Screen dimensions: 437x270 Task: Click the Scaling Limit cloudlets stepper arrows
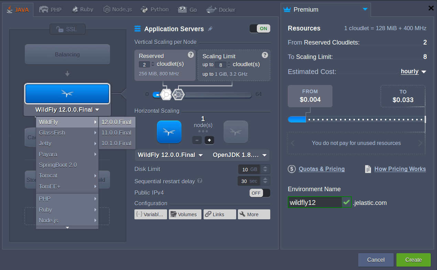[229, 65]
